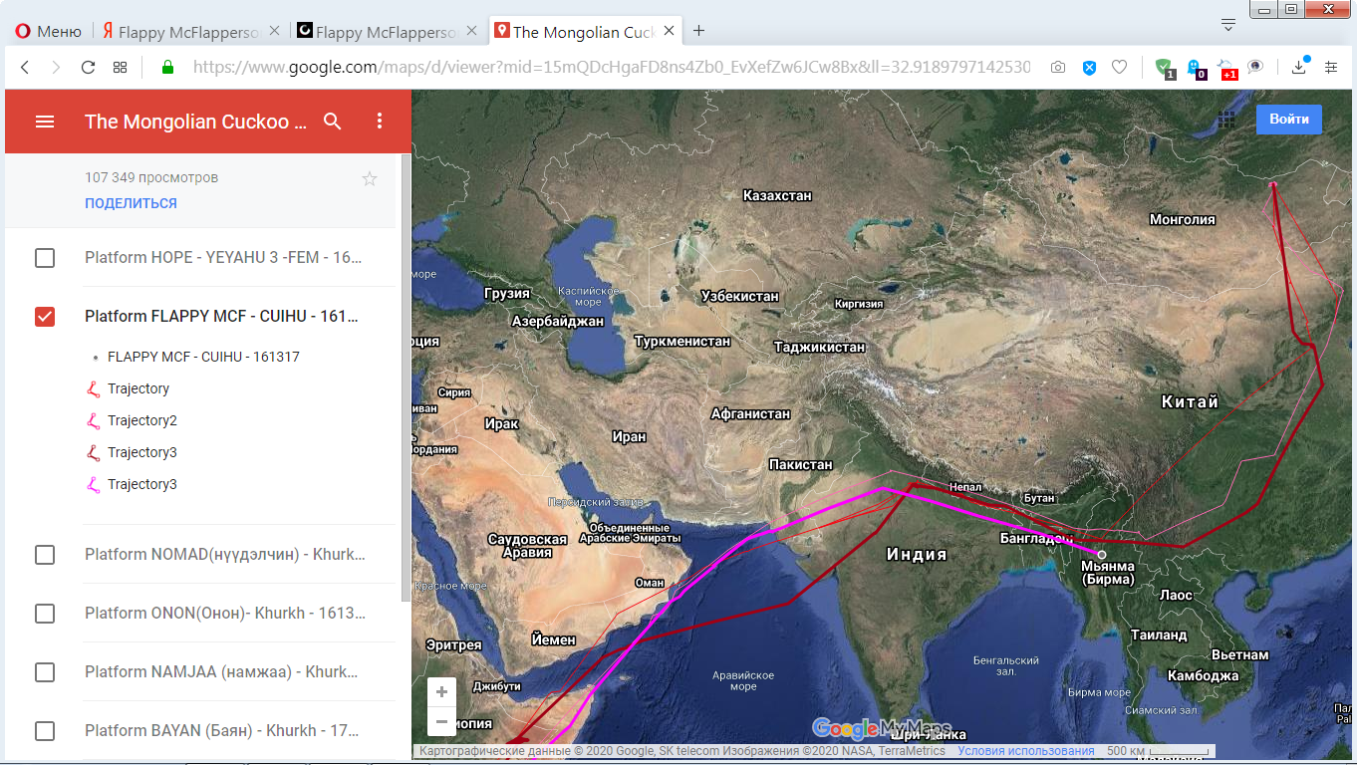1357x765 pixels.
Task: Open Opera easy setup settings icon
Action: 1331,68
